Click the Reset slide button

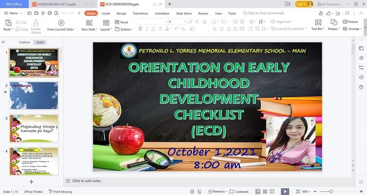point(122,22)
